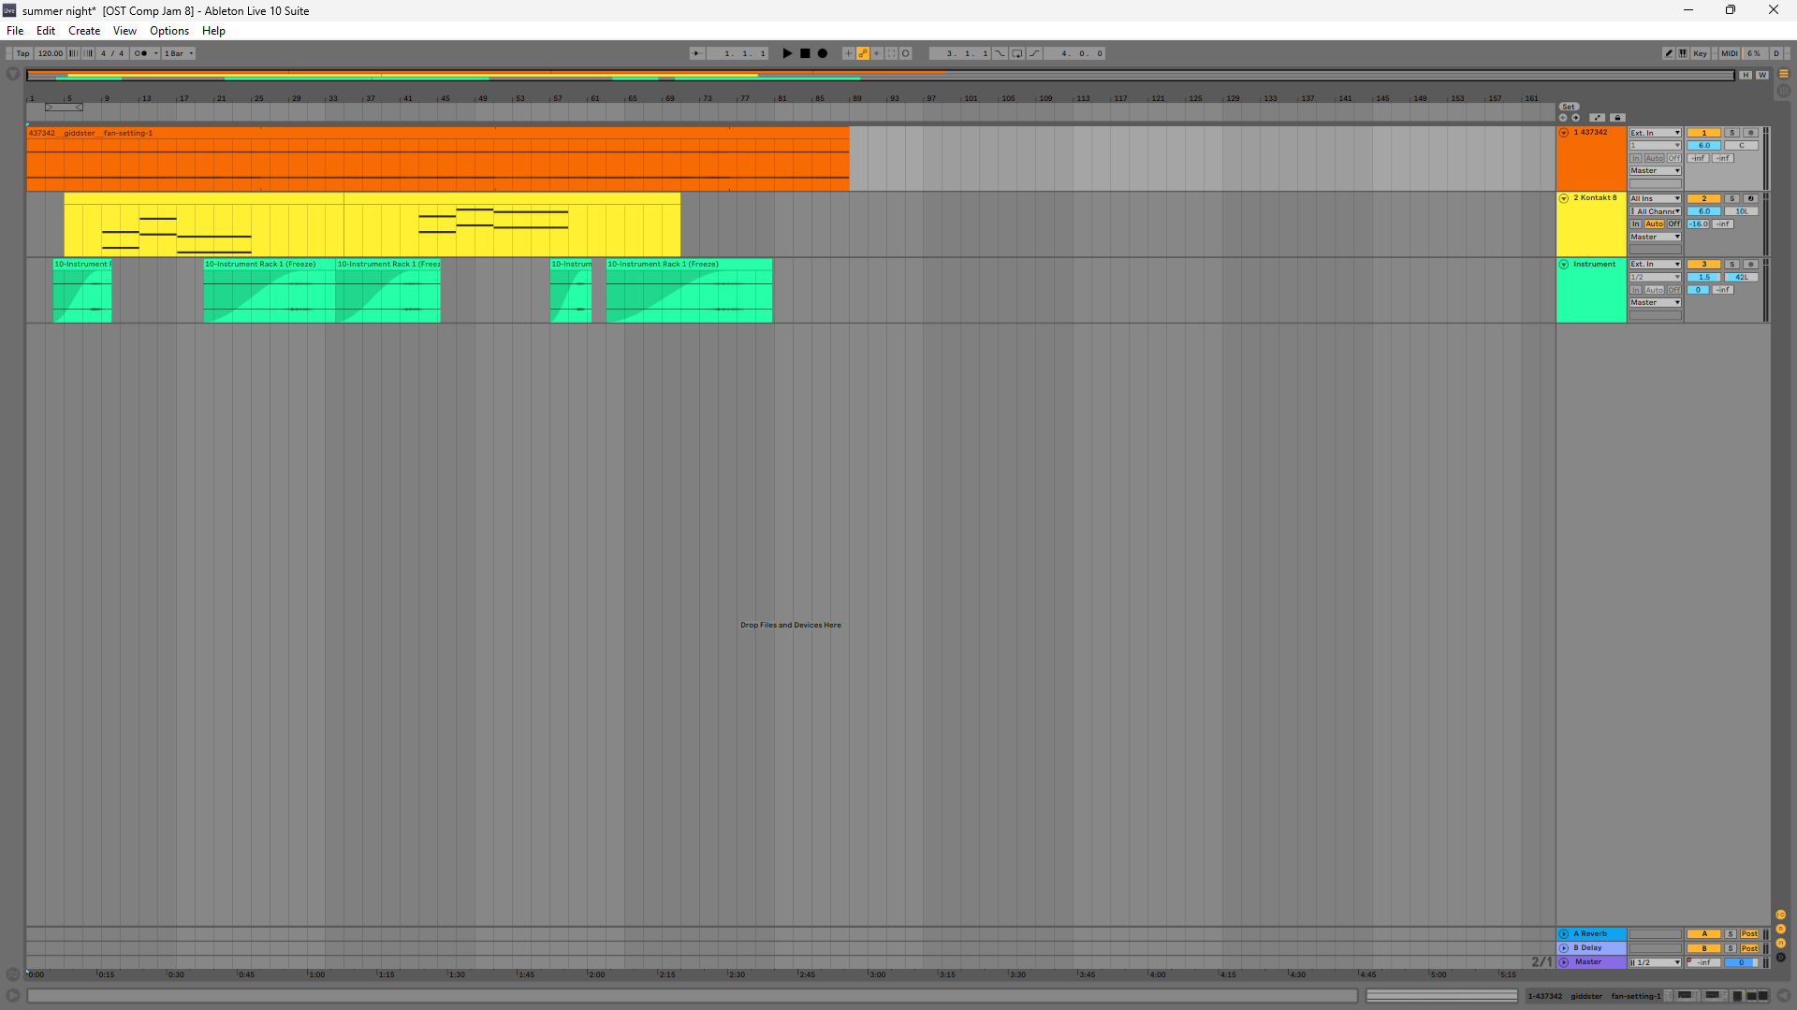Toggle the Returns section R button
This screenshot has width=1797, height=1010.
[1781, 929]
